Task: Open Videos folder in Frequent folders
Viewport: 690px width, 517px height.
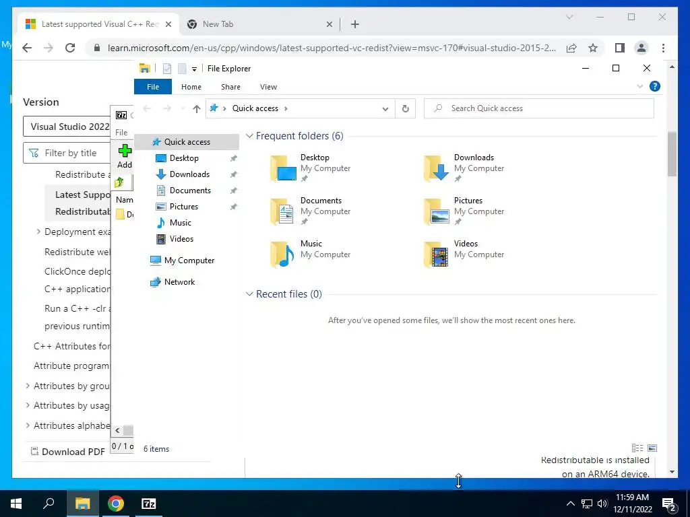Action: click(464, 254)
